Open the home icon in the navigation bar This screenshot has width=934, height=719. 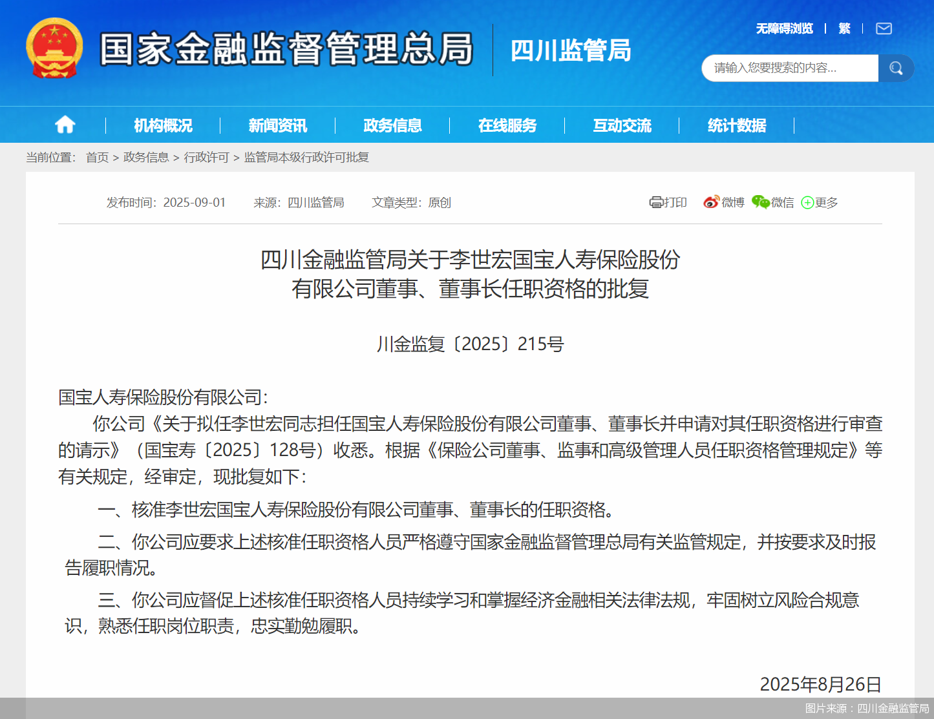pyautogui.click(x=65, y=125)
